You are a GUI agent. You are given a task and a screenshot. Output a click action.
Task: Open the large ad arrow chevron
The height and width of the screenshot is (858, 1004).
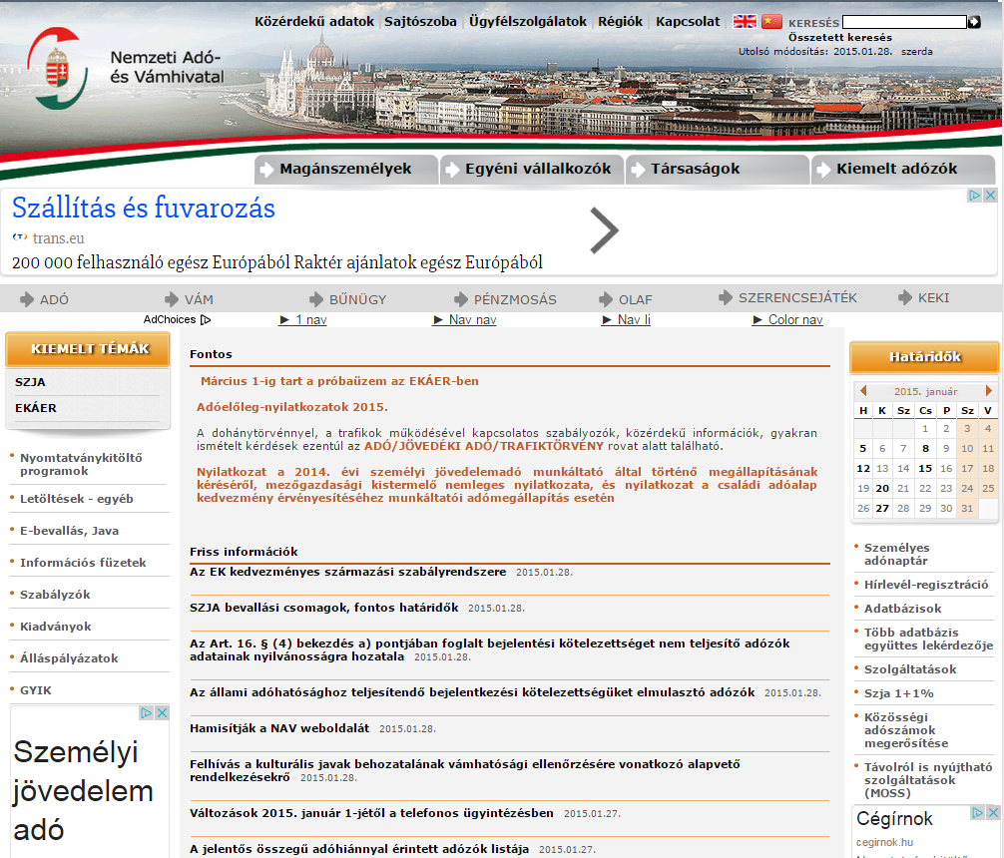point(604,231)
